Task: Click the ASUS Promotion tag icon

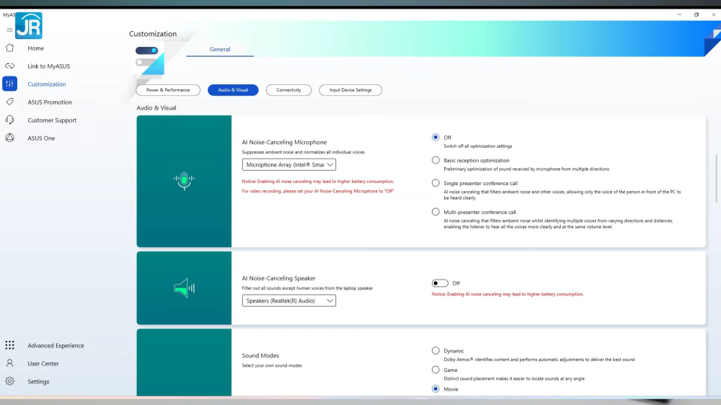Action: pos(9,102)
